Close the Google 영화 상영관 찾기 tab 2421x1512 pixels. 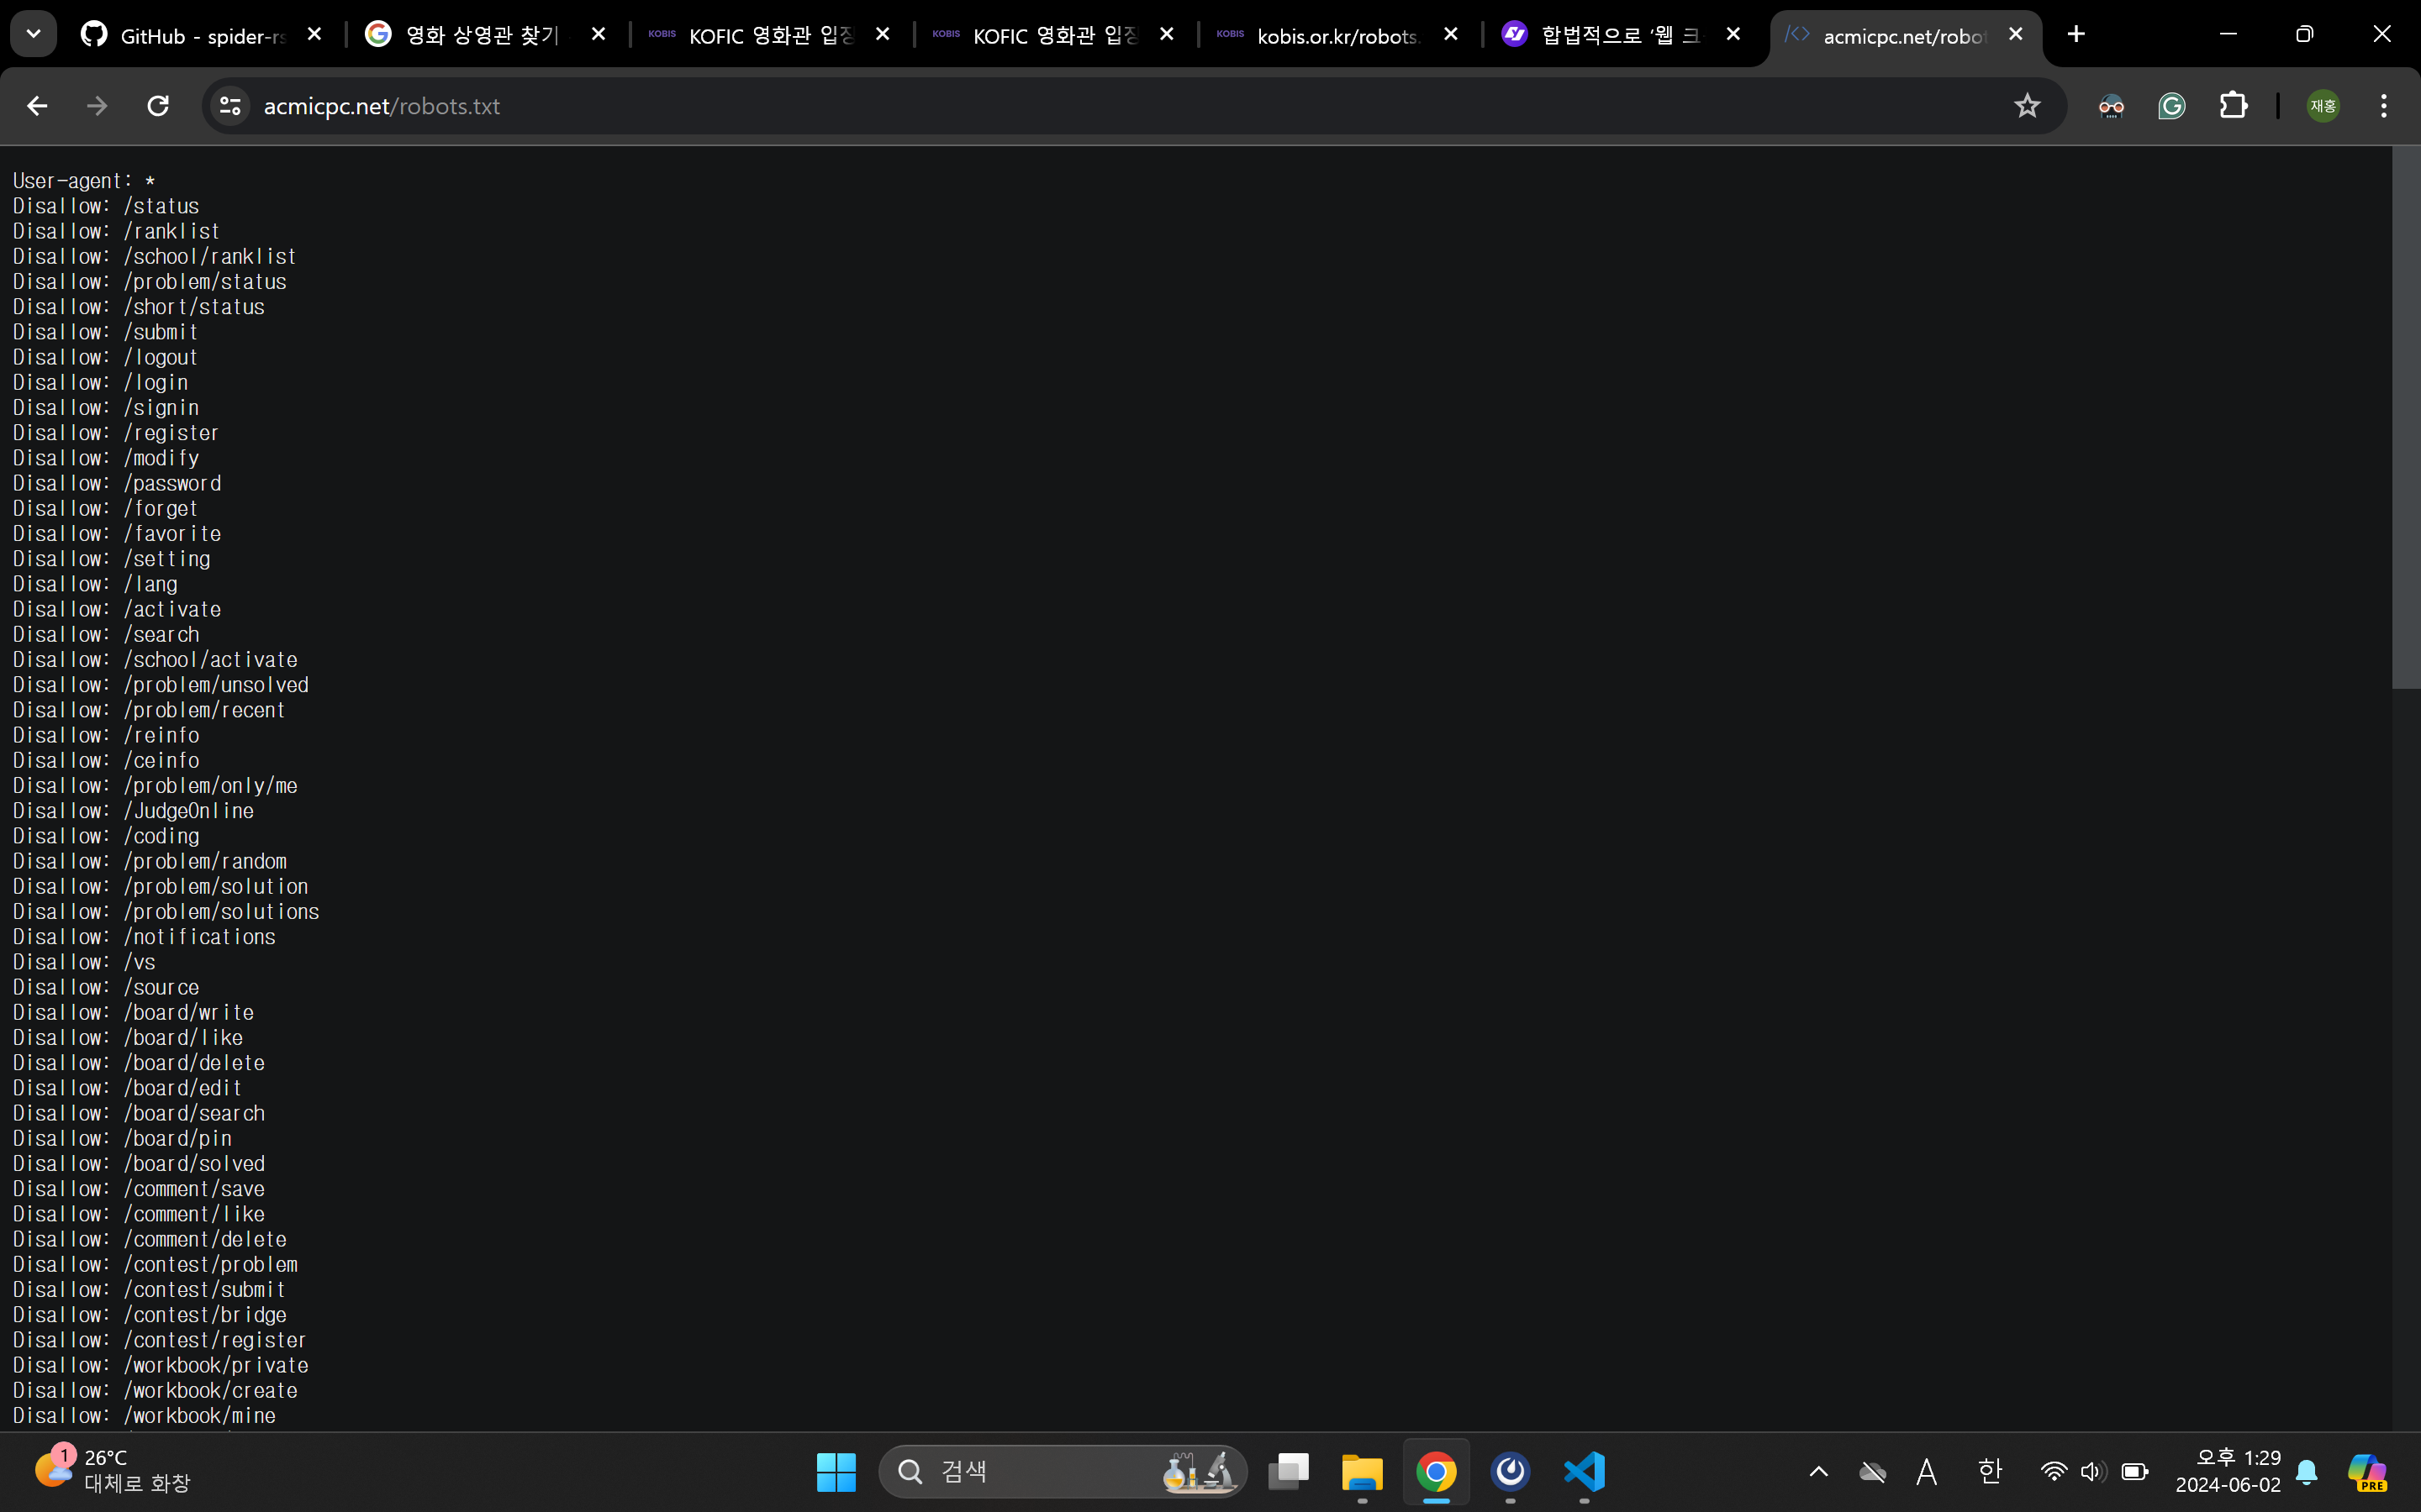(599, 34)
